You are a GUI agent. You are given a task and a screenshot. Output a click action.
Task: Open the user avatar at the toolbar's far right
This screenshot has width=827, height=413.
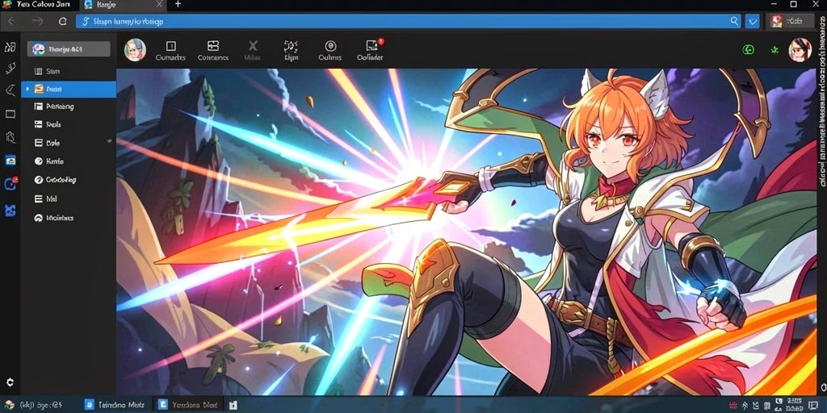[x=800, y=50]
